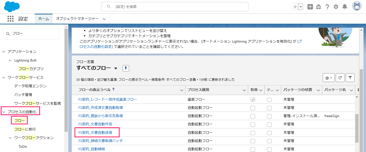Toggle テンプレート checkbox for FS契約_商談から取引先取得
Image resolution: width=366 pixels, height=152 pixels.
(x=269, y=116)
